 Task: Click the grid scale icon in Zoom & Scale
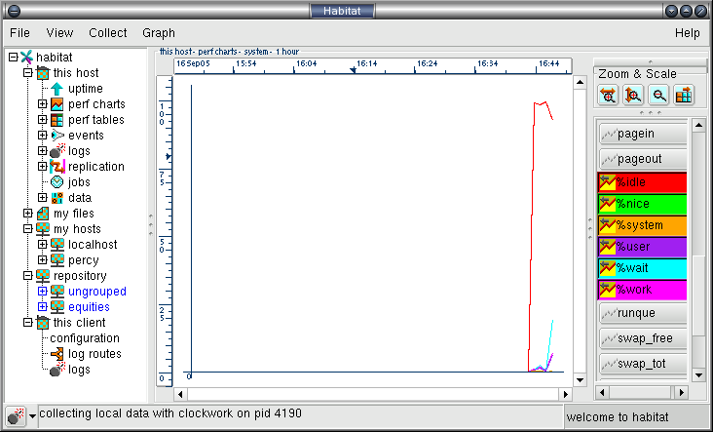tap(684, 96)
